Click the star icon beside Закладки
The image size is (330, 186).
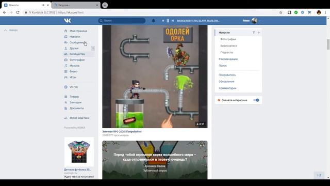pyautogui.click(x=65, y=102)
